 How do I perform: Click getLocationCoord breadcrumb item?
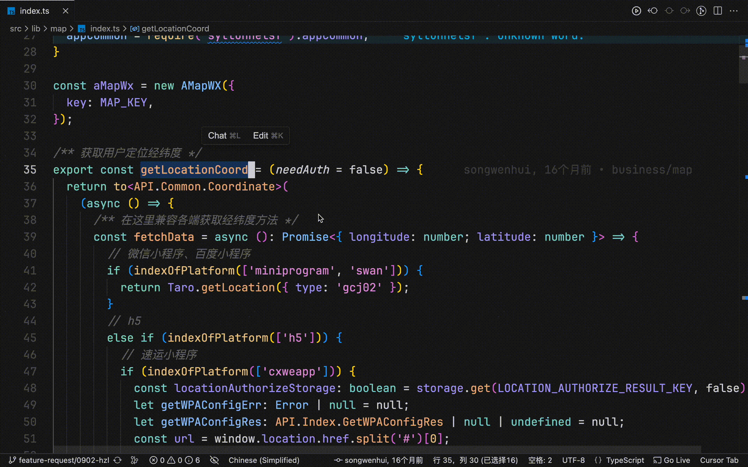tap(175, 29)
